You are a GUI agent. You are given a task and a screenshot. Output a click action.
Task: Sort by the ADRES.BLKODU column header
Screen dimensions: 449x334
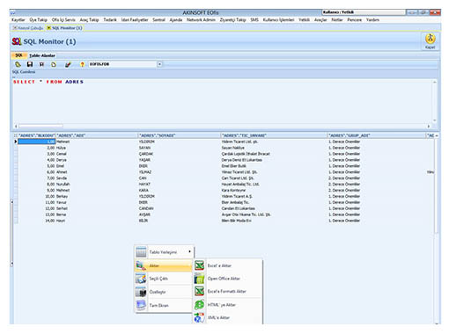(x=37, y=135)
